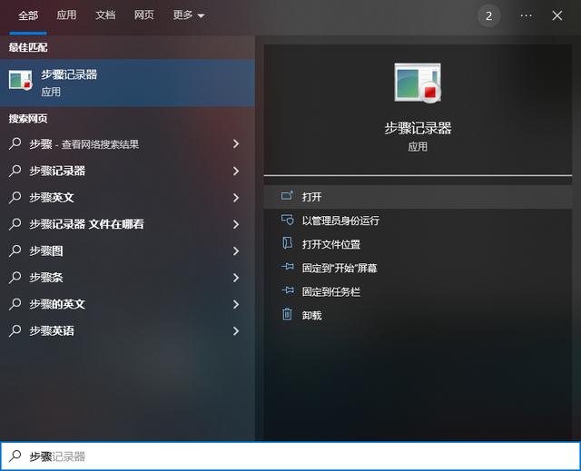Click the search icon beside 步骤的英文
The width and height of the screenshot is (581, 471).
[15, 304]
